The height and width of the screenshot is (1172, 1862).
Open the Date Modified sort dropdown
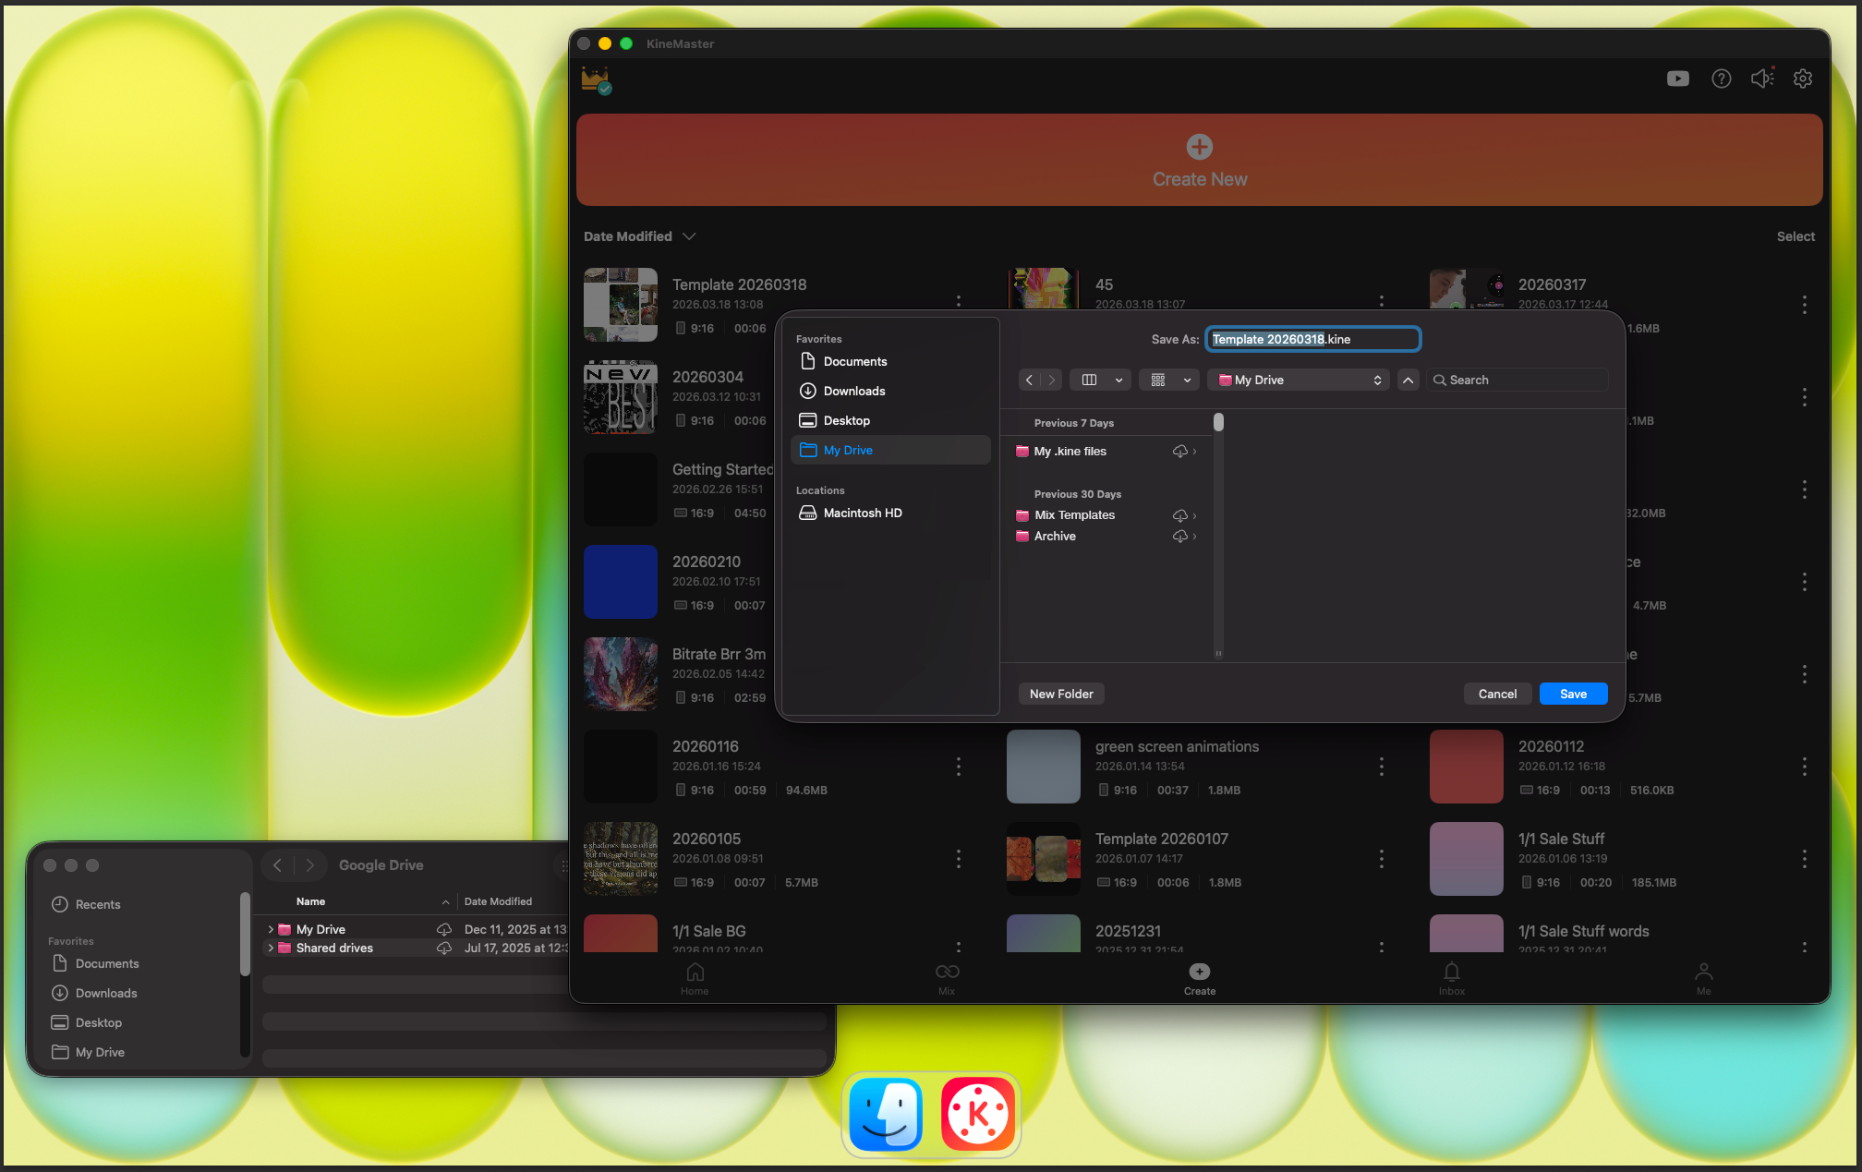639,236
